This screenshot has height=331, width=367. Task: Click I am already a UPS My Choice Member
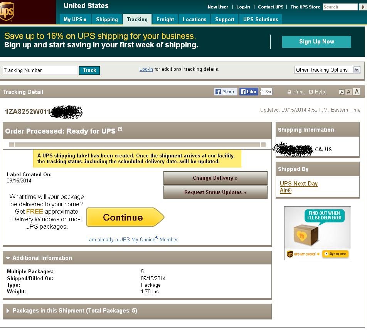(x=132, y=240)
